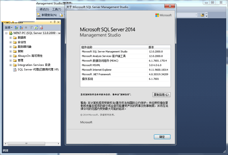The image size is (228, 155).
Task: Select the SQL Server 代理 agent node
Action: [x=38, y=70]
